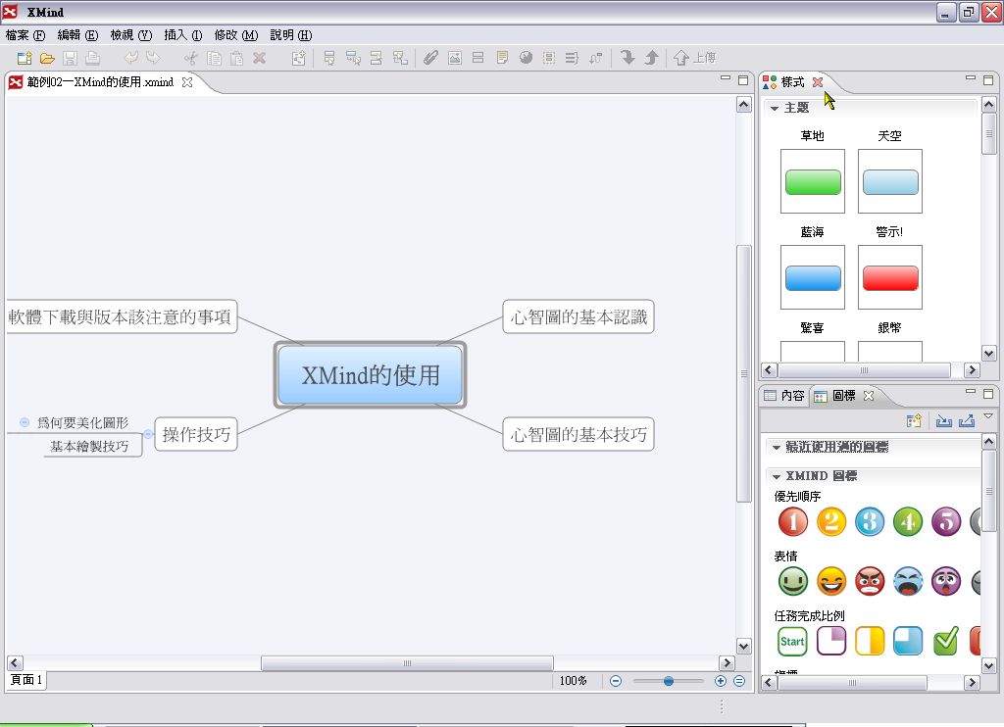The image size is (1004, 727).
Task: Click the paste clipboard icon
Action: pos(236,58)
